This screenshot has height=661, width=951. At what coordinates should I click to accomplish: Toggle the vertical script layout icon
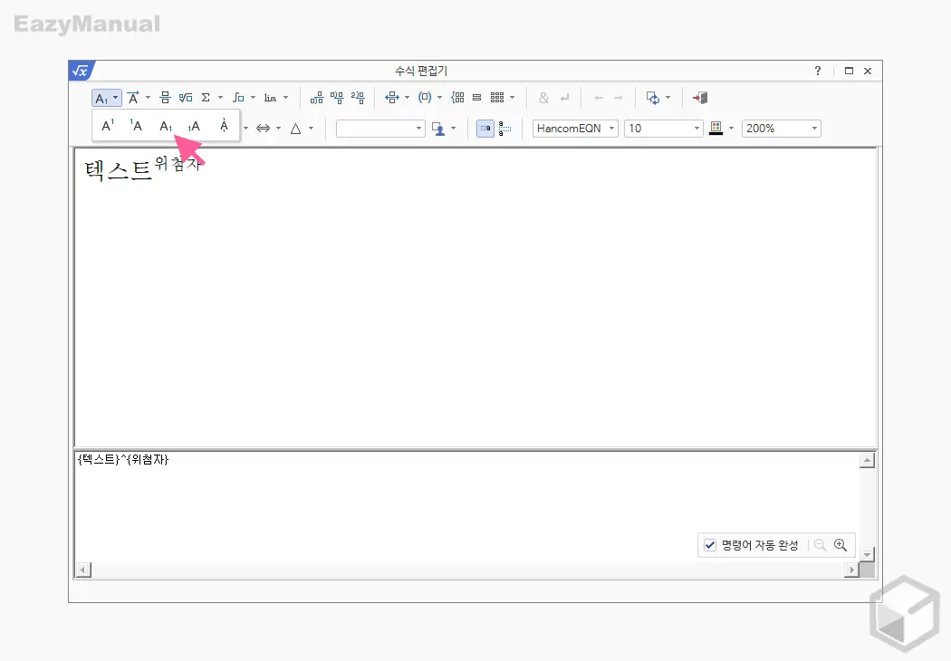[504, 128]
